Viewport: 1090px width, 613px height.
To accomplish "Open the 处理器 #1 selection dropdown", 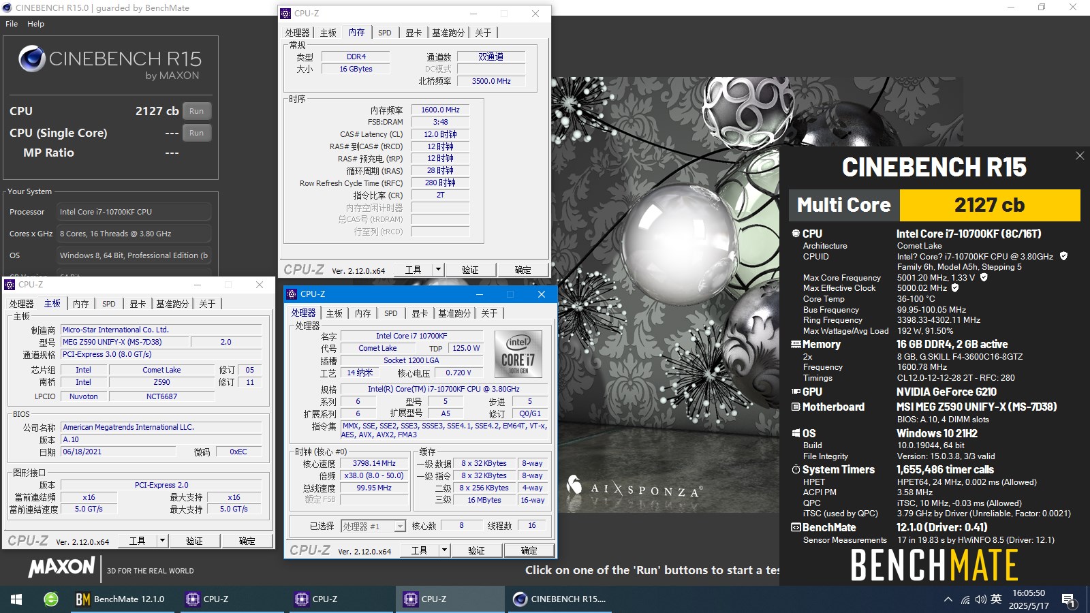I will click(373, 526).
